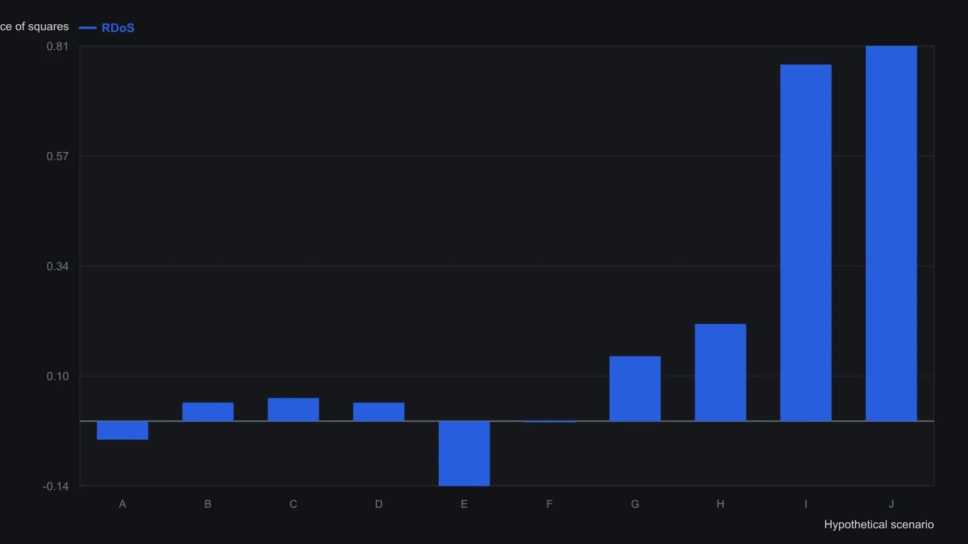Click the x-axis label E
The image size is (968, 544).
pos(464,504)
